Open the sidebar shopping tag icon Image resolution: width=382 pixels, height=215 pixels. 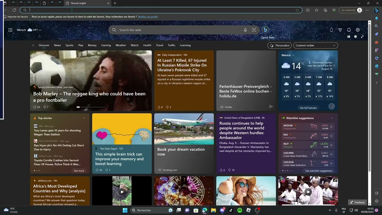(x=377, y=34)
